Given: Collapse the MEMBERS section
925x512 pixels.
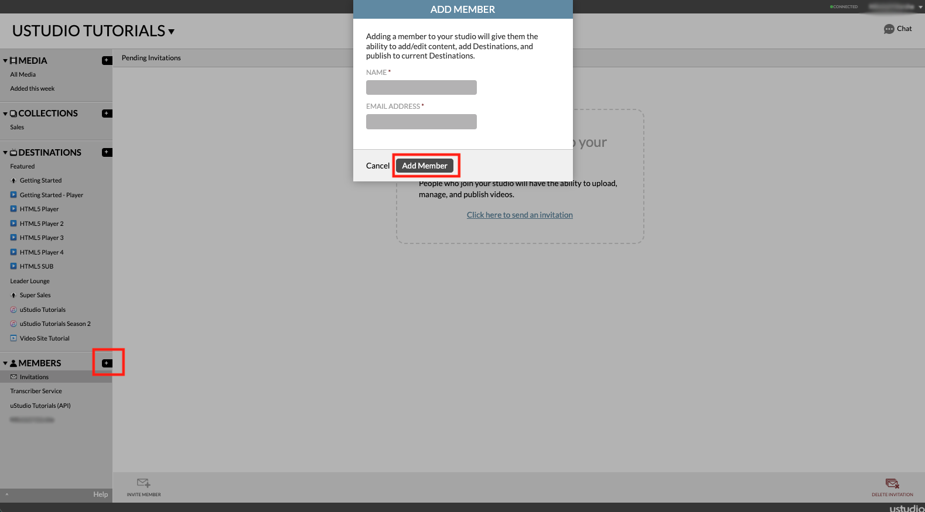Looking at the screenshot, I should (x=5, y=363).
